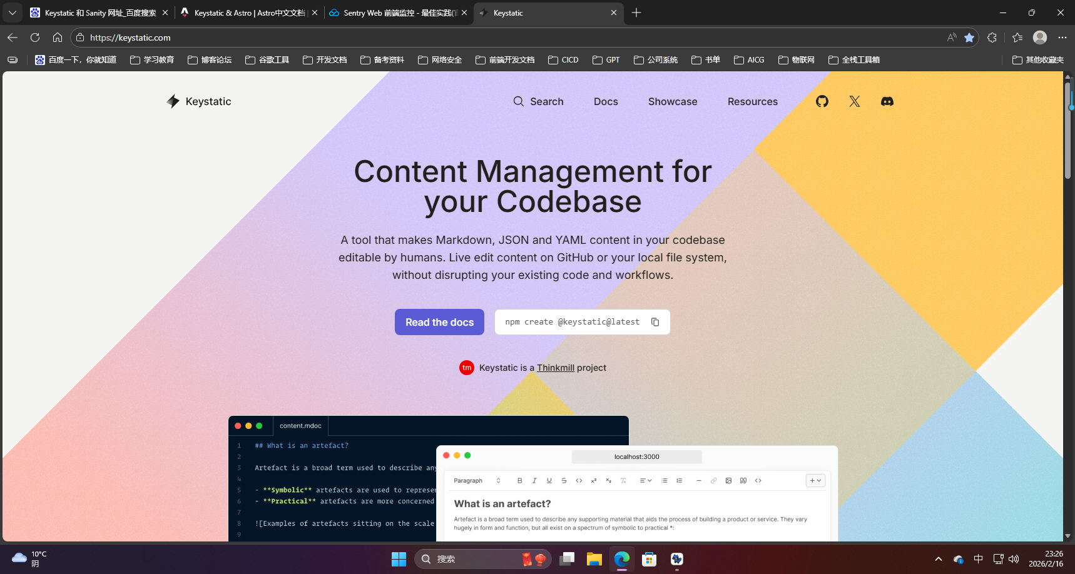Open the Resources menu
The width and height of the screenshot is (1075, 574).
753,101
